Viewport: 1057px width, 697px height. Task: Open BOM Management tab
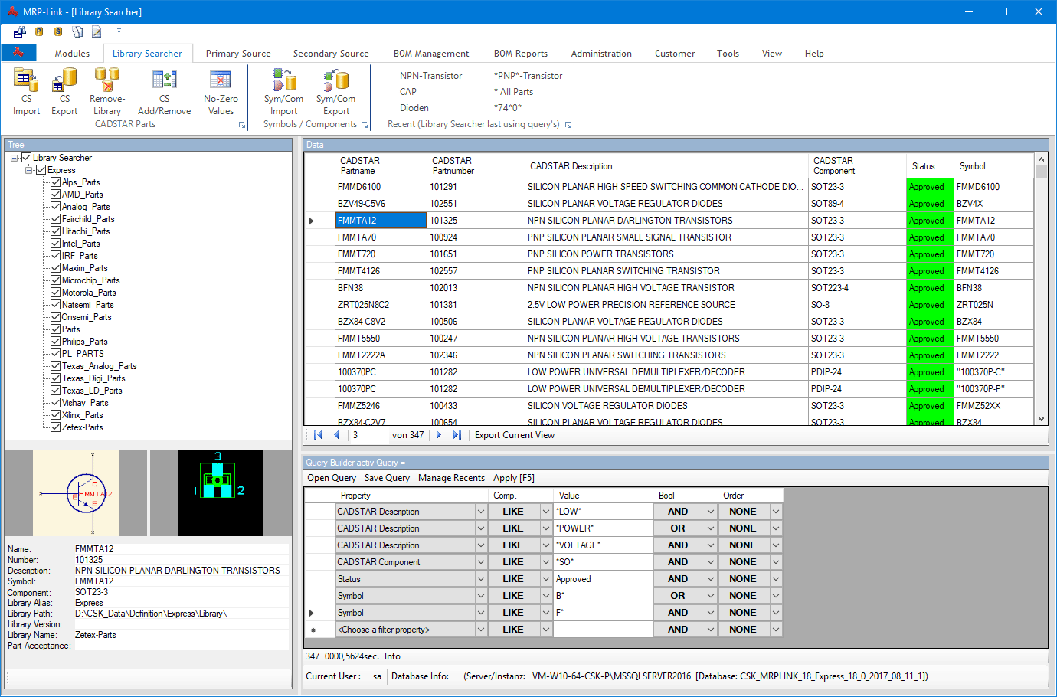point(431,54)
